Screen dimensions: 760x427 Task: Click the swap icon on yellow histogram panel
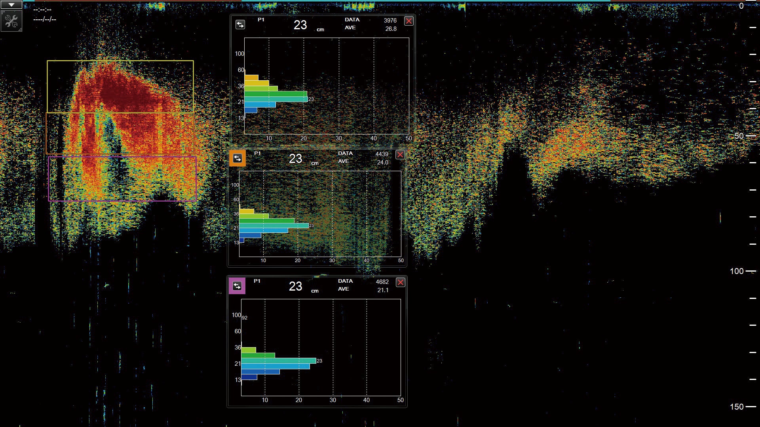[x=240, y=25]
